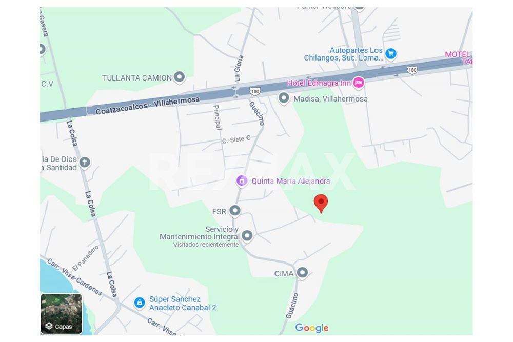Select the Hotel Edmagra Inn bed icon
Screen dimensions: 513x342
click(x=358, y=83)
